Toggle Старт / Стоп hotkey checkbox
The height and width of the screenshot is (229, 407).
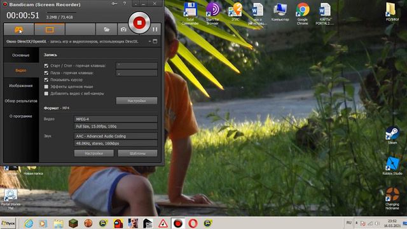pos(46,66)
